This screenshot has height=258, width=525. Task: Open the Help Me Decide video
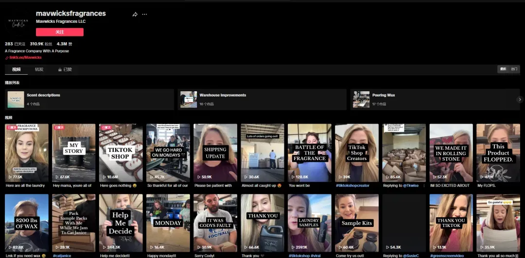pos(121,223)
